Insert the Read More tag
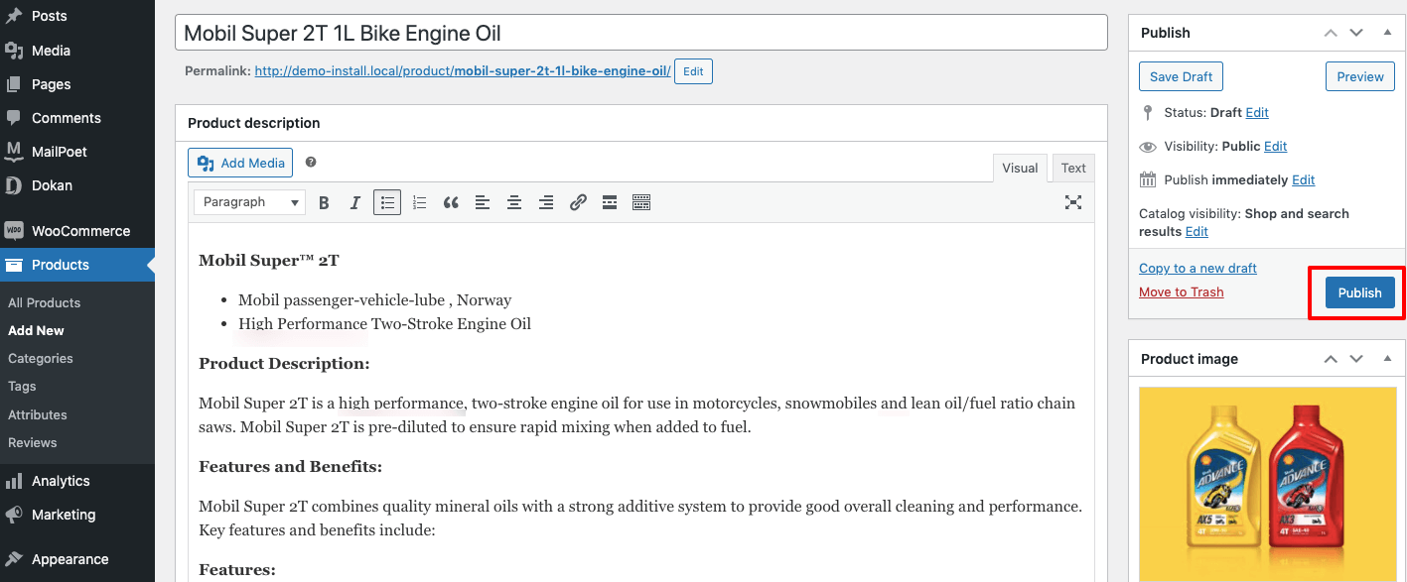The image size is (1407, 582). [609, 202]
